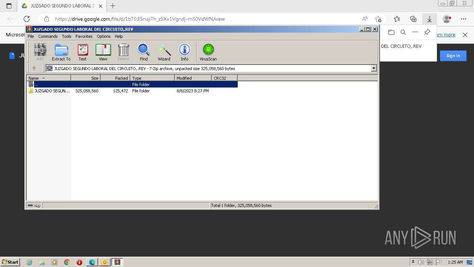Image resolution: width=474 pixels, height=267 pixels.
Task: Open Opera from the taskbar
Action: click(79, 262)
